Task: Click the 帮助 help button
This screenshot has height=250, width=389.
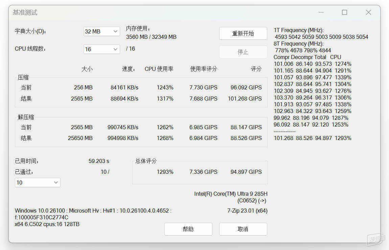Action: [188, 229]
